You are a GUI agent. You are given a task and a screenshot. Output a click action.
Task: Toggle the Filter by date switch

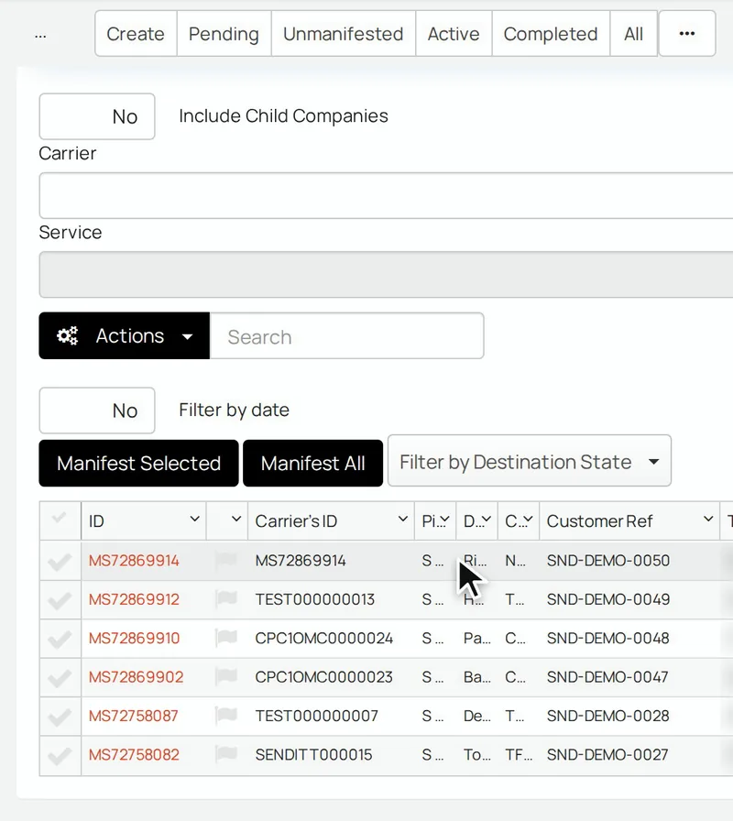(x=97, y=410)
